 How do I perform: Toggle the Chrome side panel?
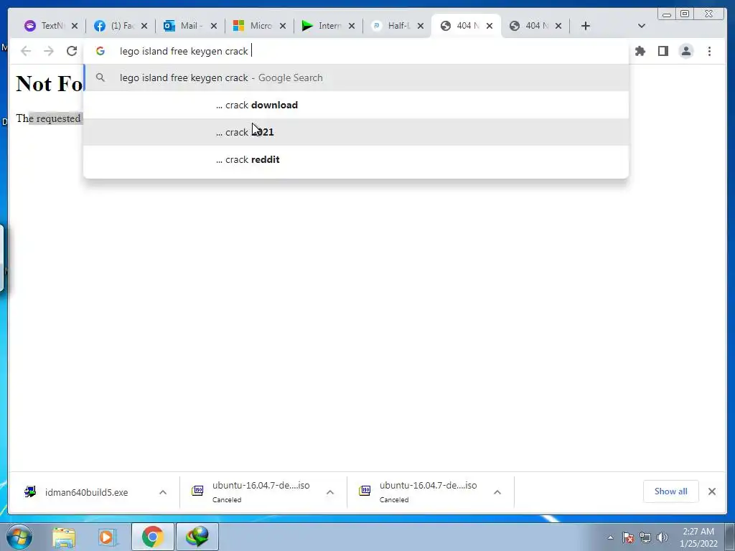(663, 51)
